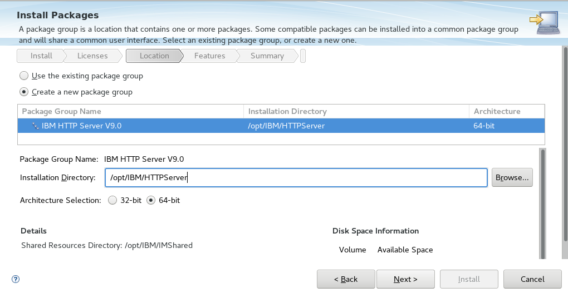Click the Architecture column header
Image resolution: width=568 pixels, height=298 pixels.
(x=507, y=111)
